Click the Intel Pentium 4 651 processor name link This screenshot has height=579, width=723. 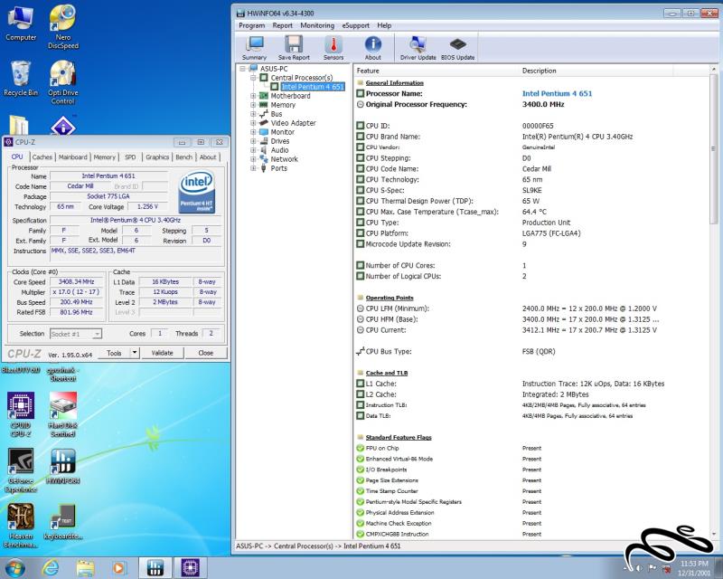[x=557, y=93]
